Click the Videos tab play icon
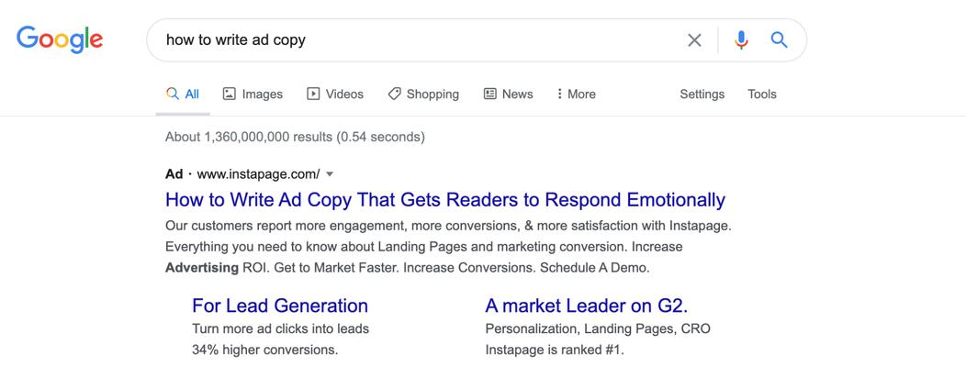This screenshot has height=367, width=966. click(313, 94)
